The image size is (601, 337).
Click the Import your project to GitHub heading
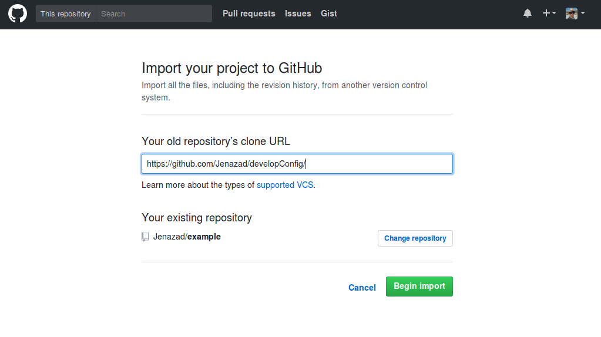(x=232, y=68)
